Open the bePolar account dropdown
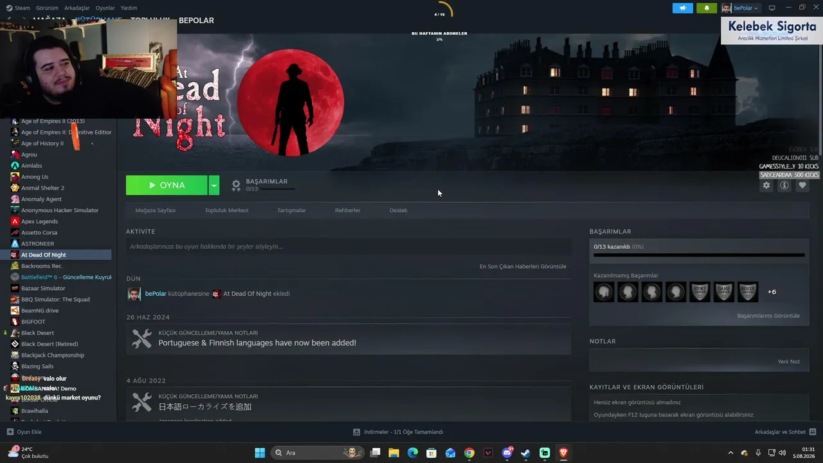Image resolution: width=823 pixels, height=463 pixels. (x=741, y=8)
